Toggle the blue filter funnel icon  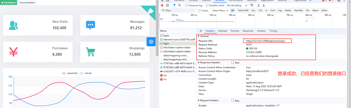[174, 5]
